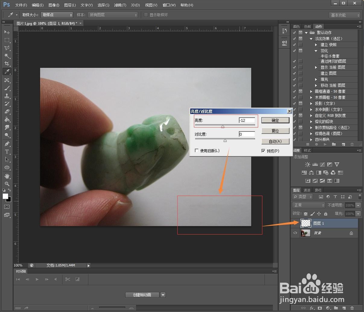Image resolution: width=364 pixels, height=312 pixels.
Task: Select the Eraser tool
Action: (x=7, y=112)
